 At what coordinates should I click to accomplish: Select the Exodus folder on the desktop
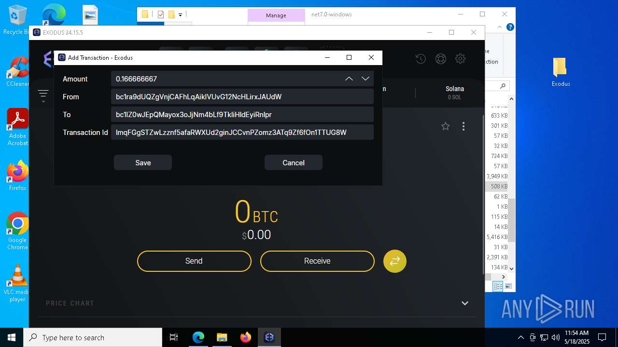click(x=561, y=72)
